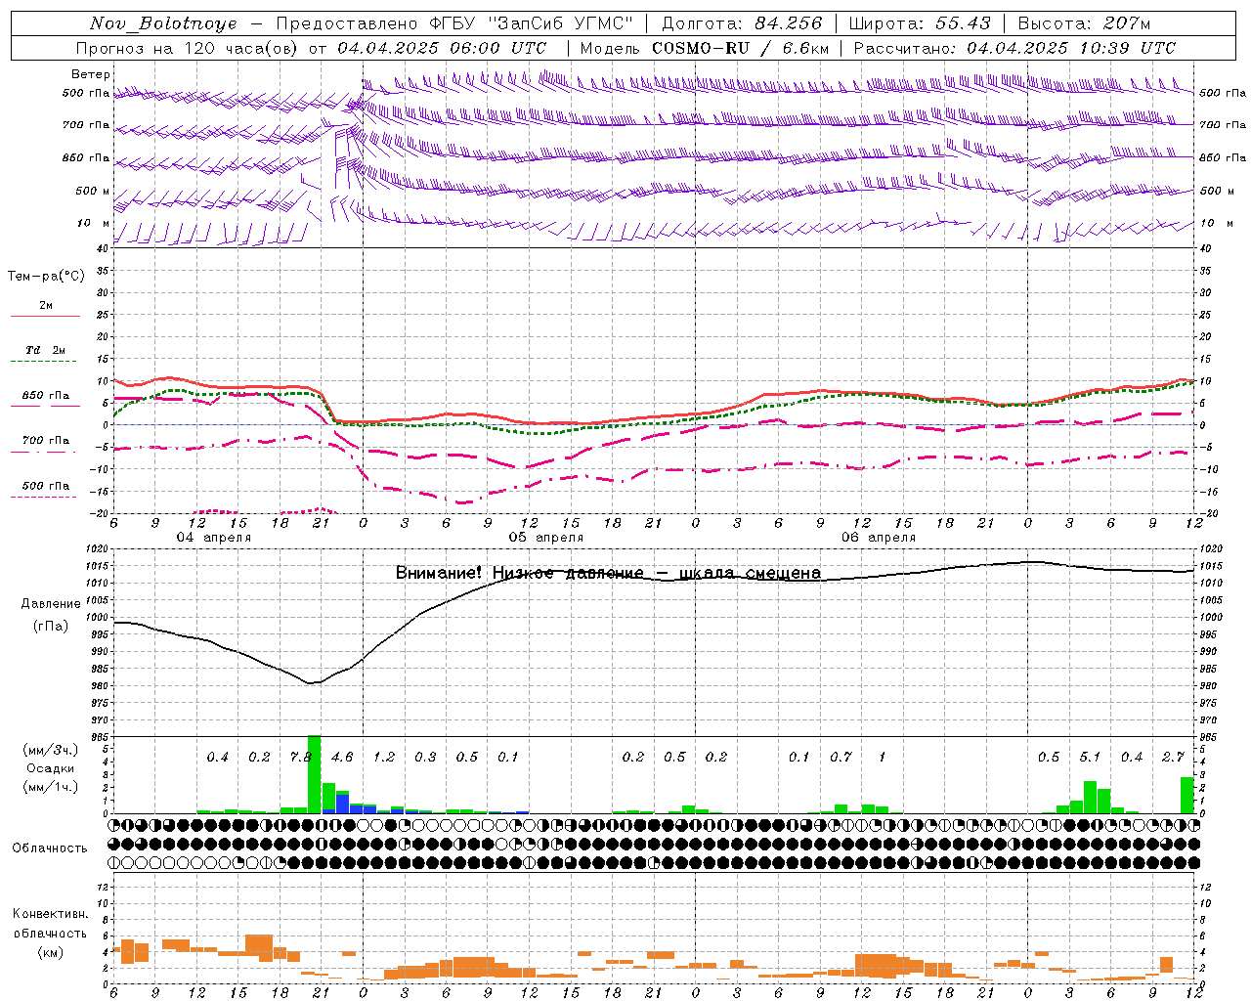Click the Конвективн. convective cloudiness label
1251x1001 pixels.
click(50, 914)
